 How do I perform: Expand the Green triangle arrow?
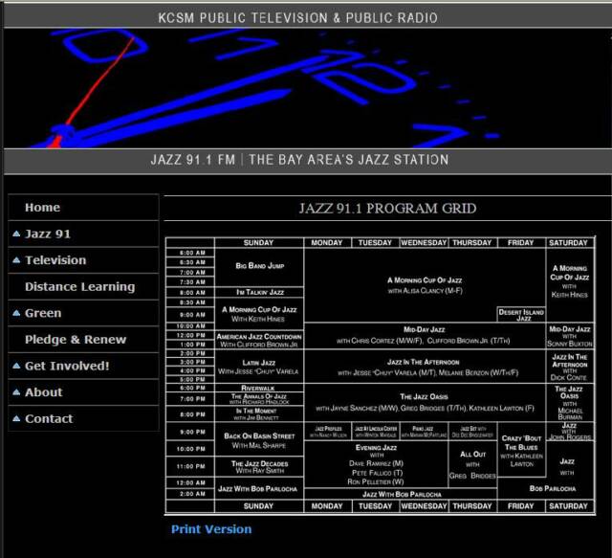point(16,313)
